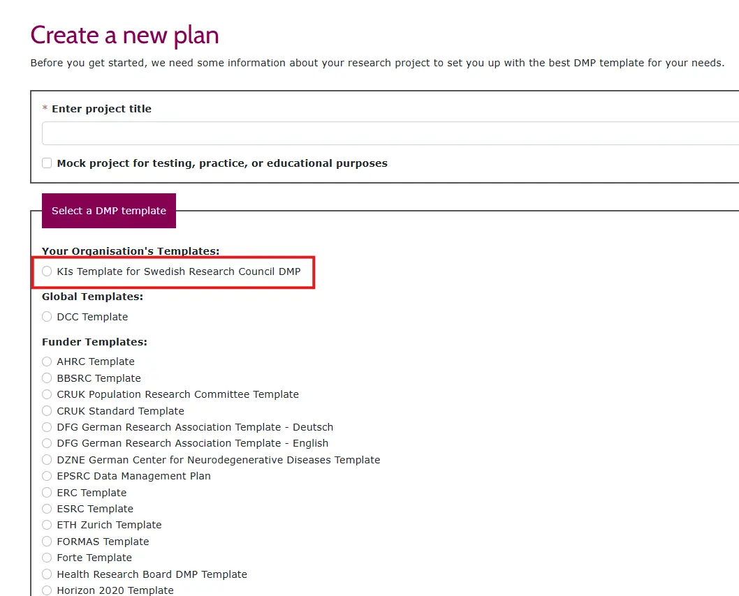Viewport: 739px width, 596px height.
Task: Check the Mock project for testing checkbox
Action: 47,163
